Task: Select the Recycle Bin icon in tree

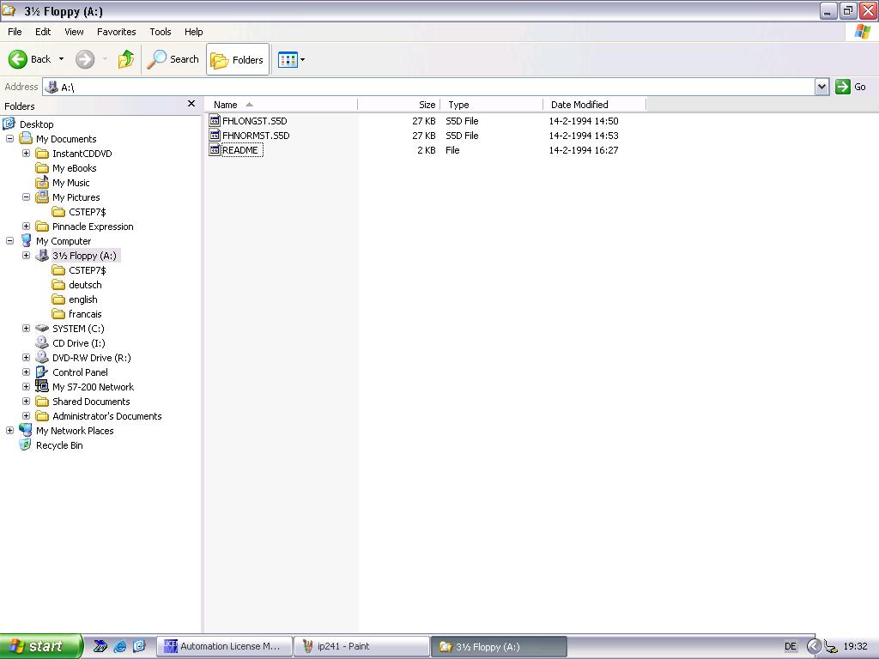Action: coord(26,445)
